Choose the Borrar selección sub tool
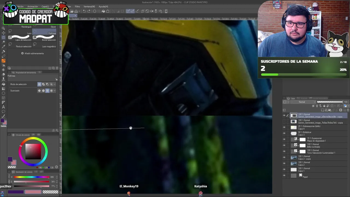Viewport: 350px width, 197px height. 45,39
